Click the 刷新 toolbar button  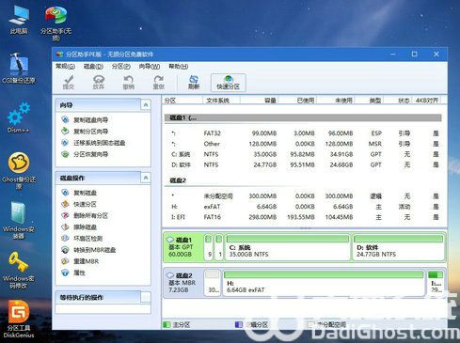point(194,83)
